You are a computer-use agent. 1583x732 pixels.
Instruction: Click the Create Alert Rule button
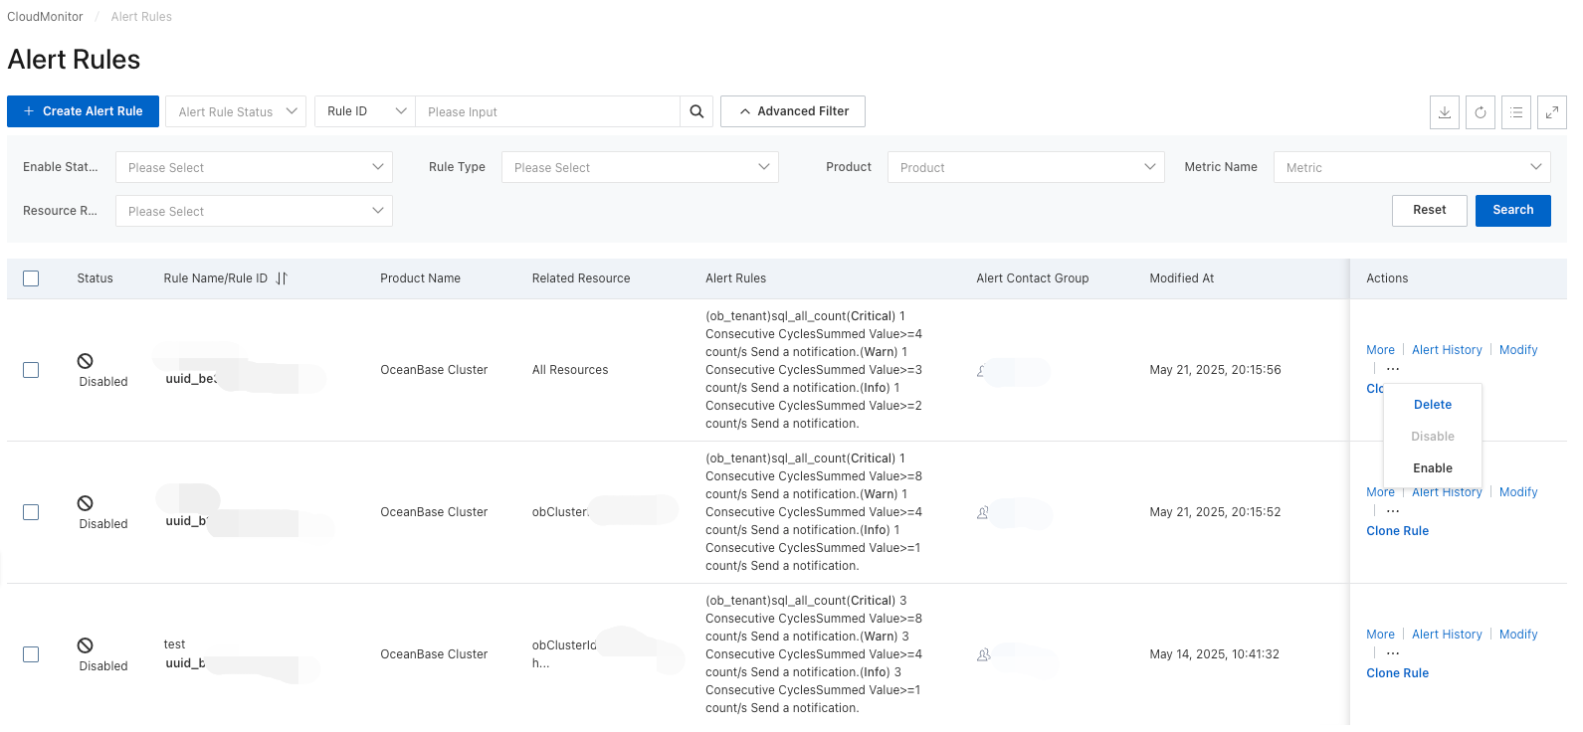point(83,111)
